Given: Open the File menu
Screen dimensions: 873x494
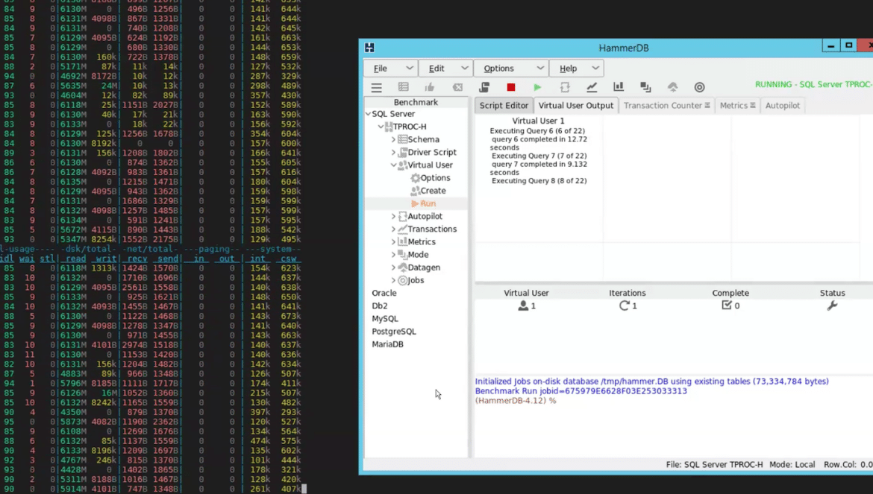Looking at the screenshot, I should (x=391, y=69).
